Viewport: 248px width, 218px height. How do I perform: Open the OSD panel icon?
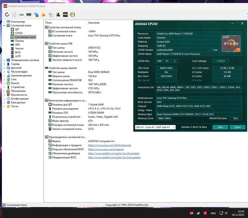click(x=65, y=15)
